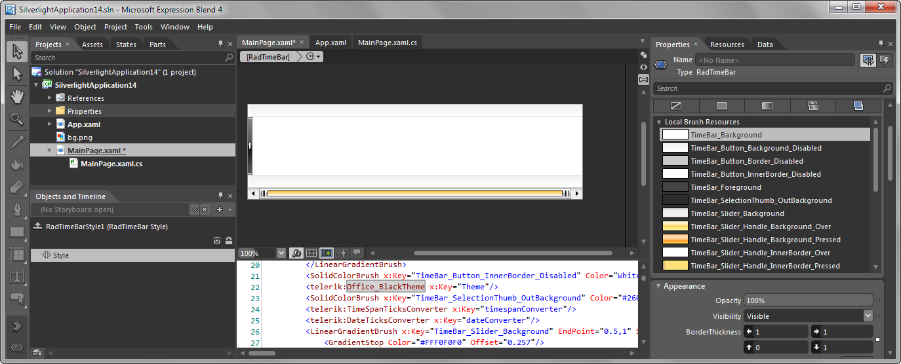Select the Button control tool
Screen dimensions: 901x364
(17, 299)
